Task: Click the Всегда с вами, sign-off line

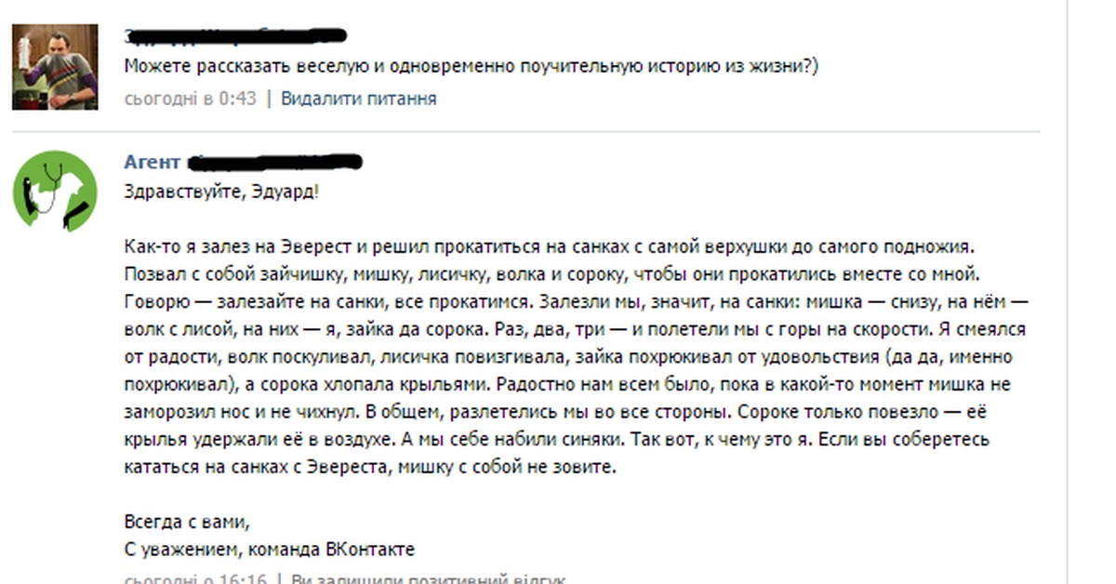Action: [x=188, y=522]
